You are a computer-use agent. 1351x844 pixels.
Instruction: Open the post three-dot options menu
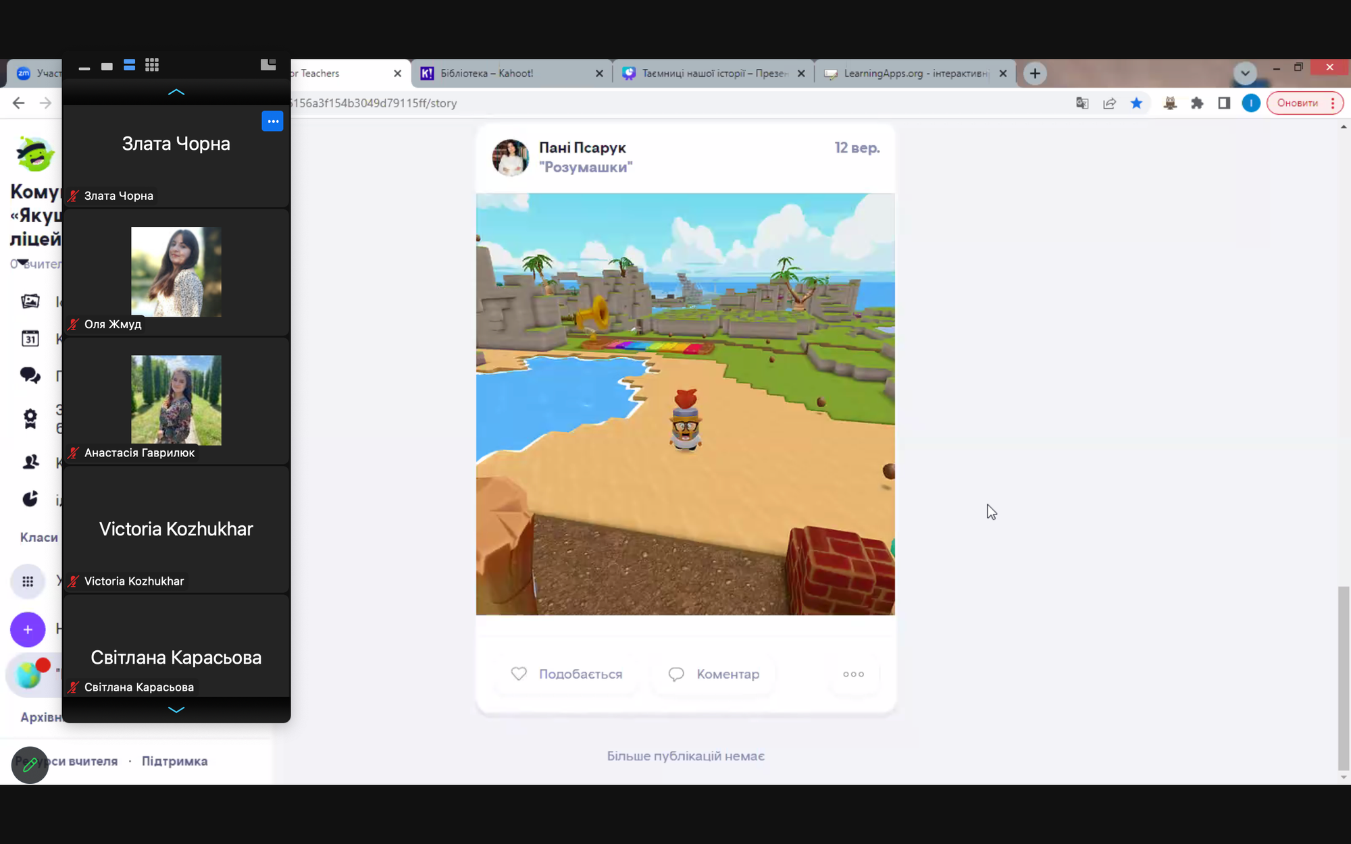(x=853, y=674)
